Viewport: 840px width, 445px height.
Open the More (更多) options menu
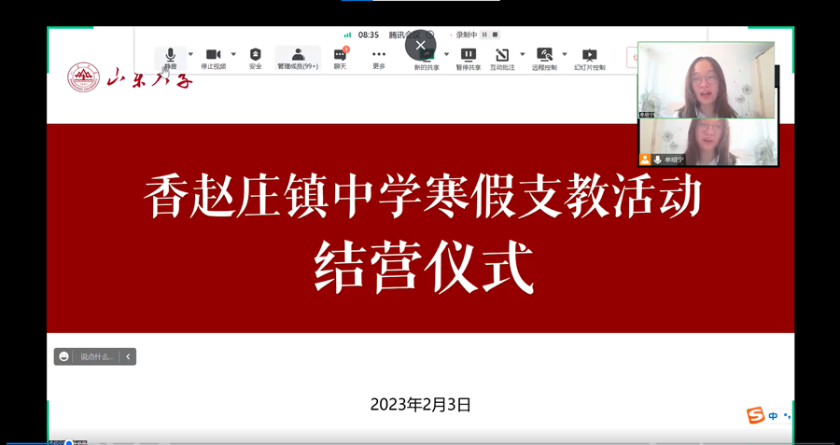coord(379,56)
